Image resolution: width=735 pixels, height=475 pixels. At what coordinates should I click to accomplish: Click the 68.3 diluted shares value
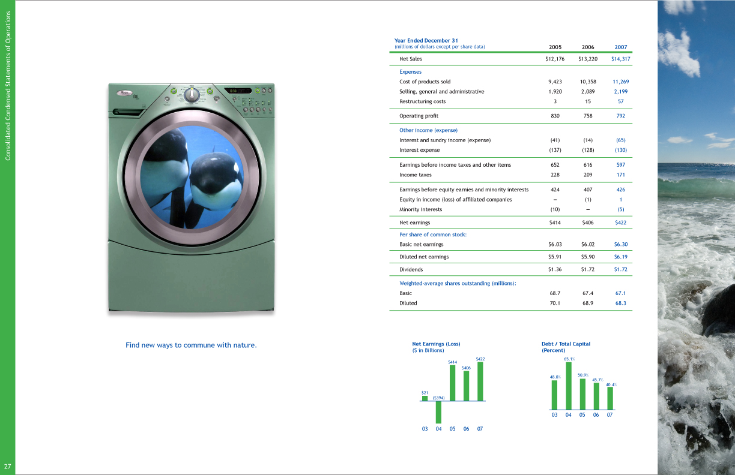(620, 303)
